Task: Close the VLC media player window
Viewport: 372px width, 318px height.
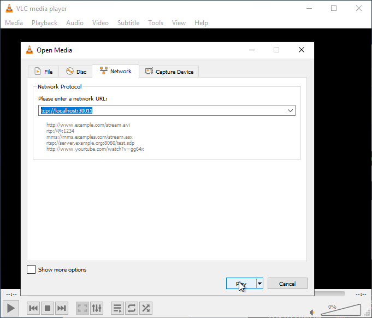Action: tap(359, 8)
